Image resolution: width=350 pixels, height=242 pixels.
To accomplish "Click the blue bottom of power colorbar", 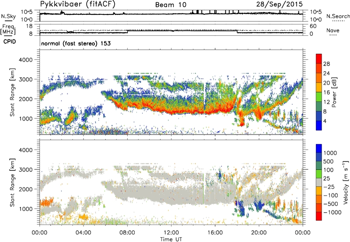I will (319, 125).
